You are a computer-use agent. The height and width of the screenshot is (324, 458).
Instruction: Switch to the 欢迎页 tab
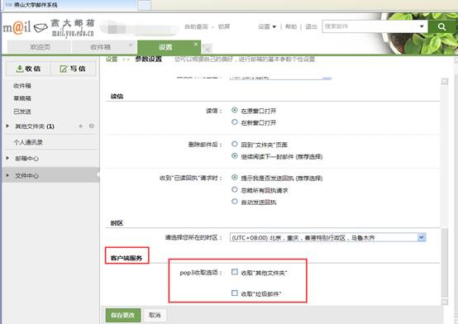point(39,47)
